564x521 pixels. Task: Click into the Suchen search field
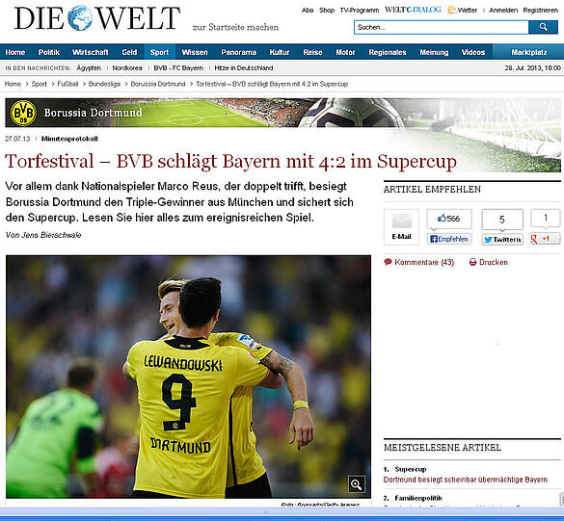click(x=442, y=27)
